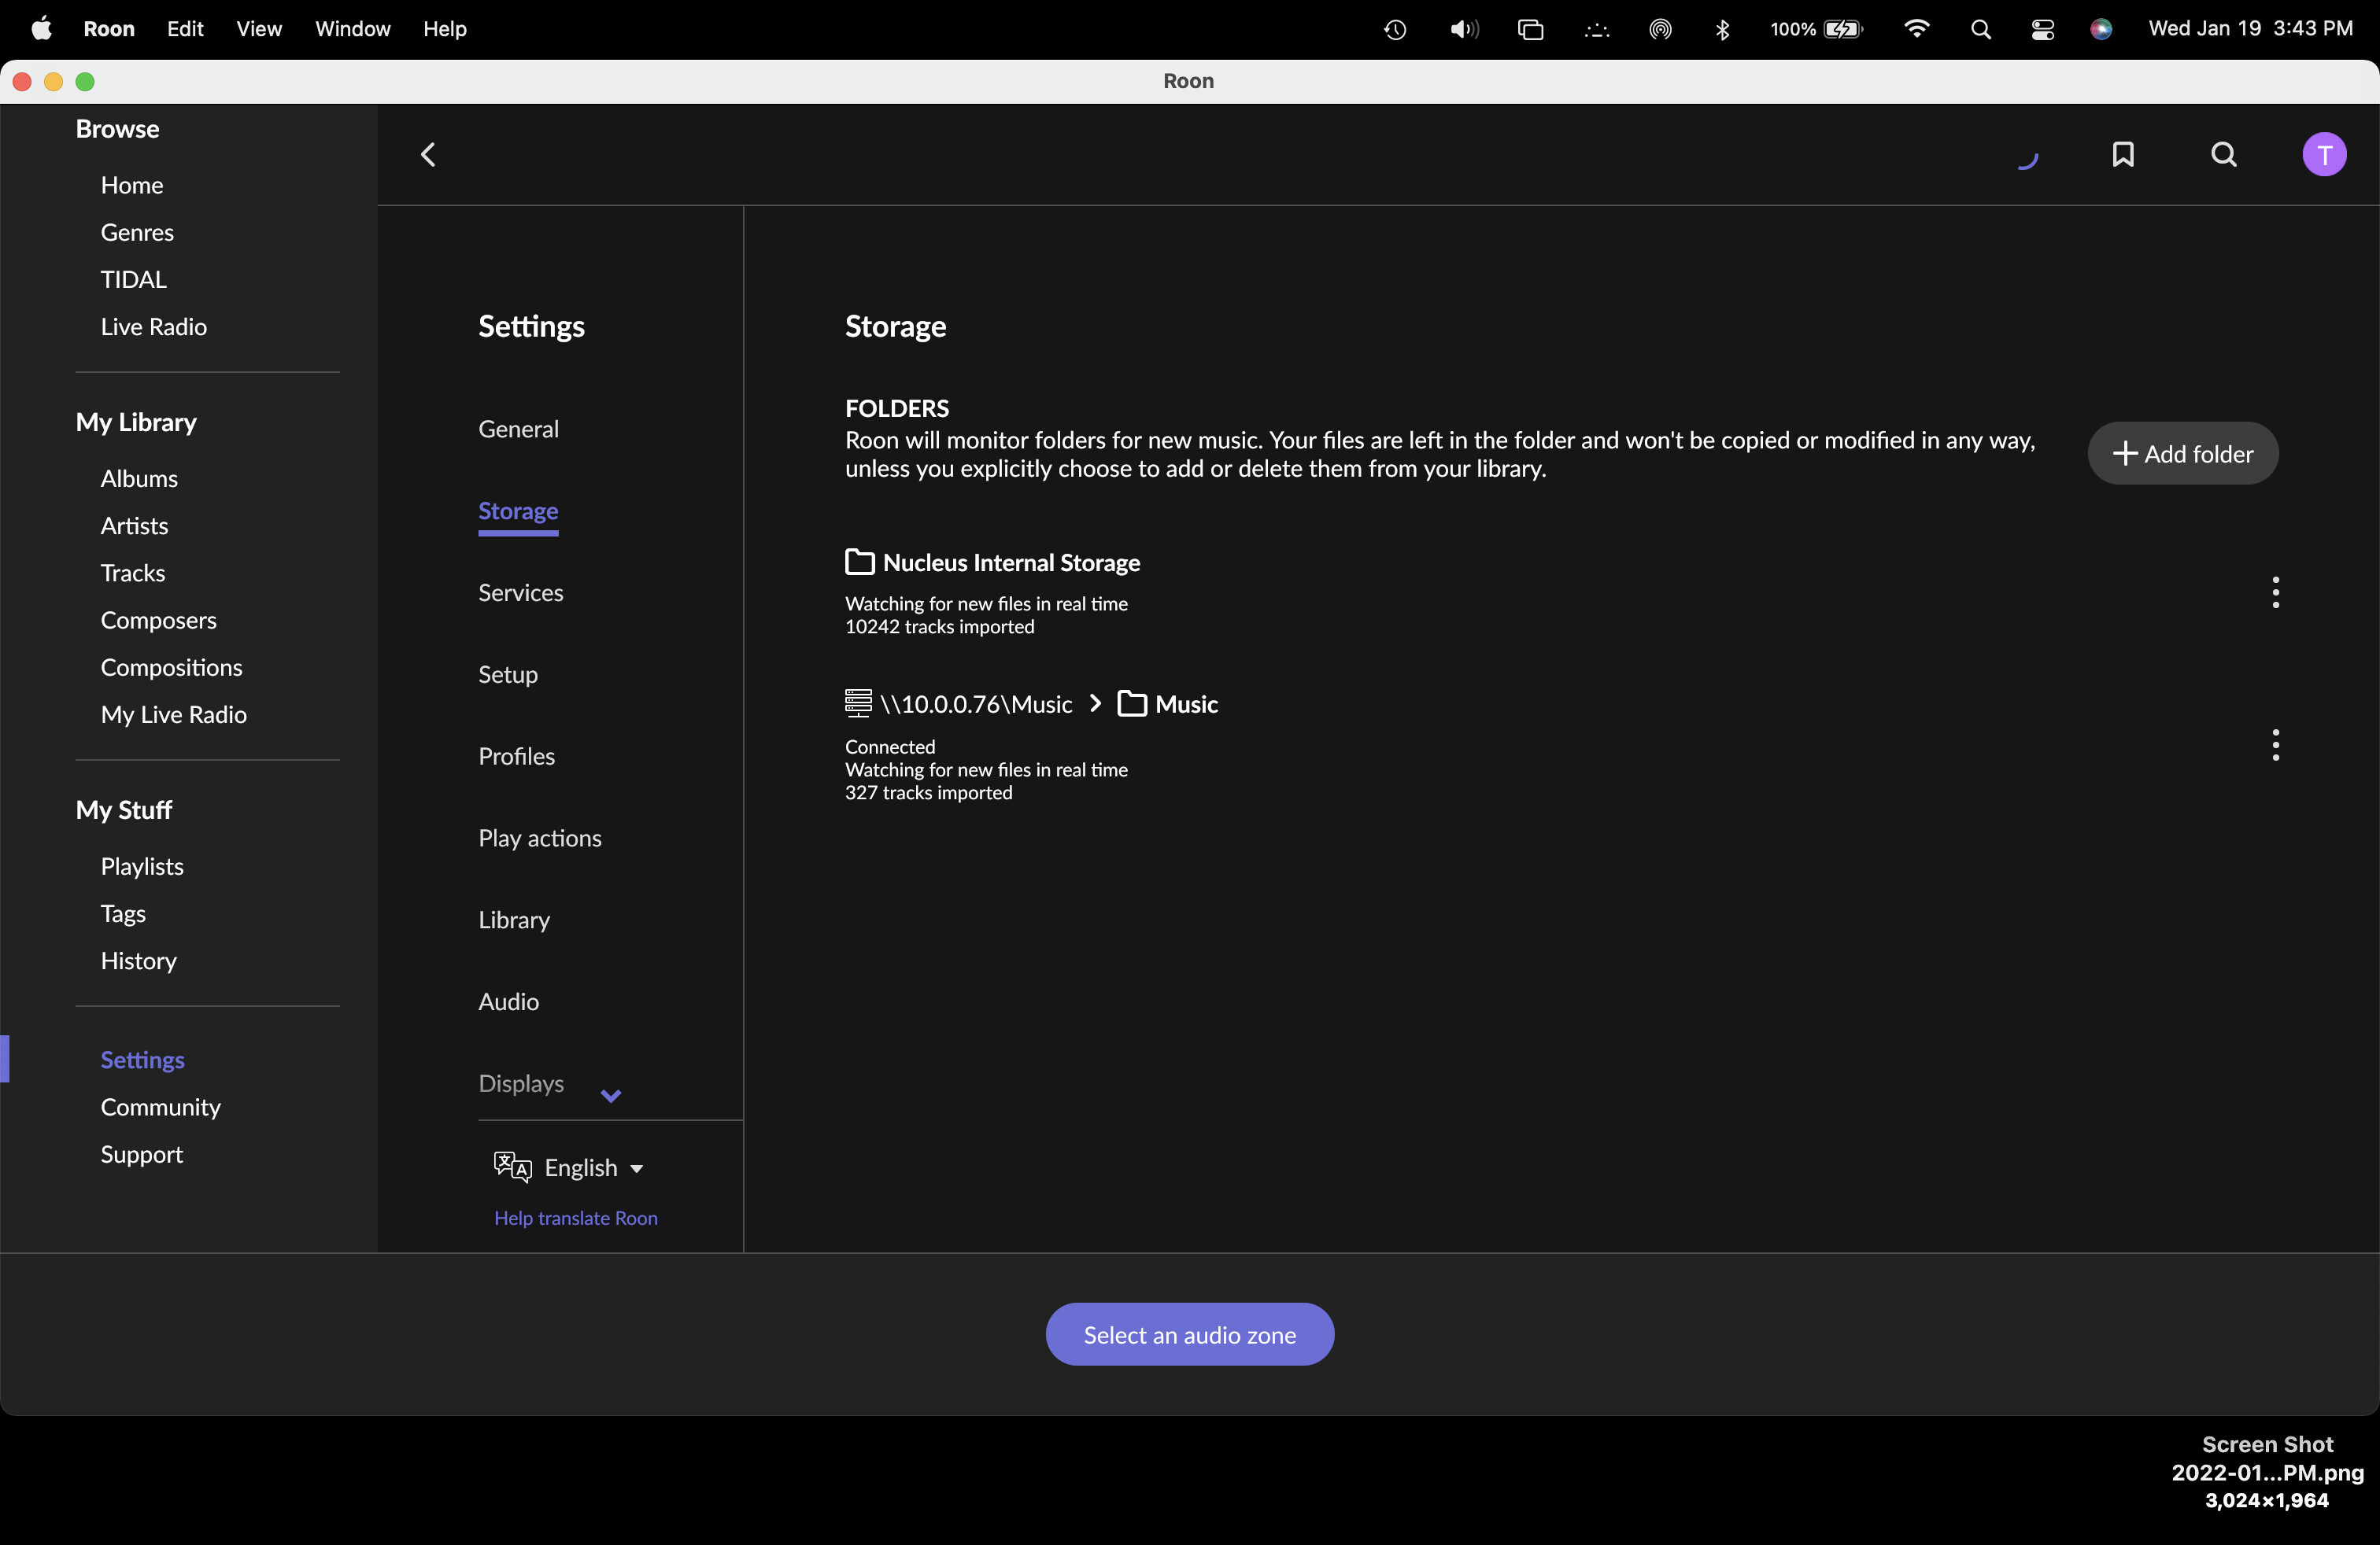This screenshot has width=2380, height=1545.
Task: Switch to General settings tab
Action: 518,429
